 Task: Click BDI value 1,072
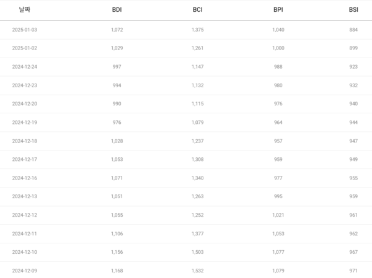[117, 30]
